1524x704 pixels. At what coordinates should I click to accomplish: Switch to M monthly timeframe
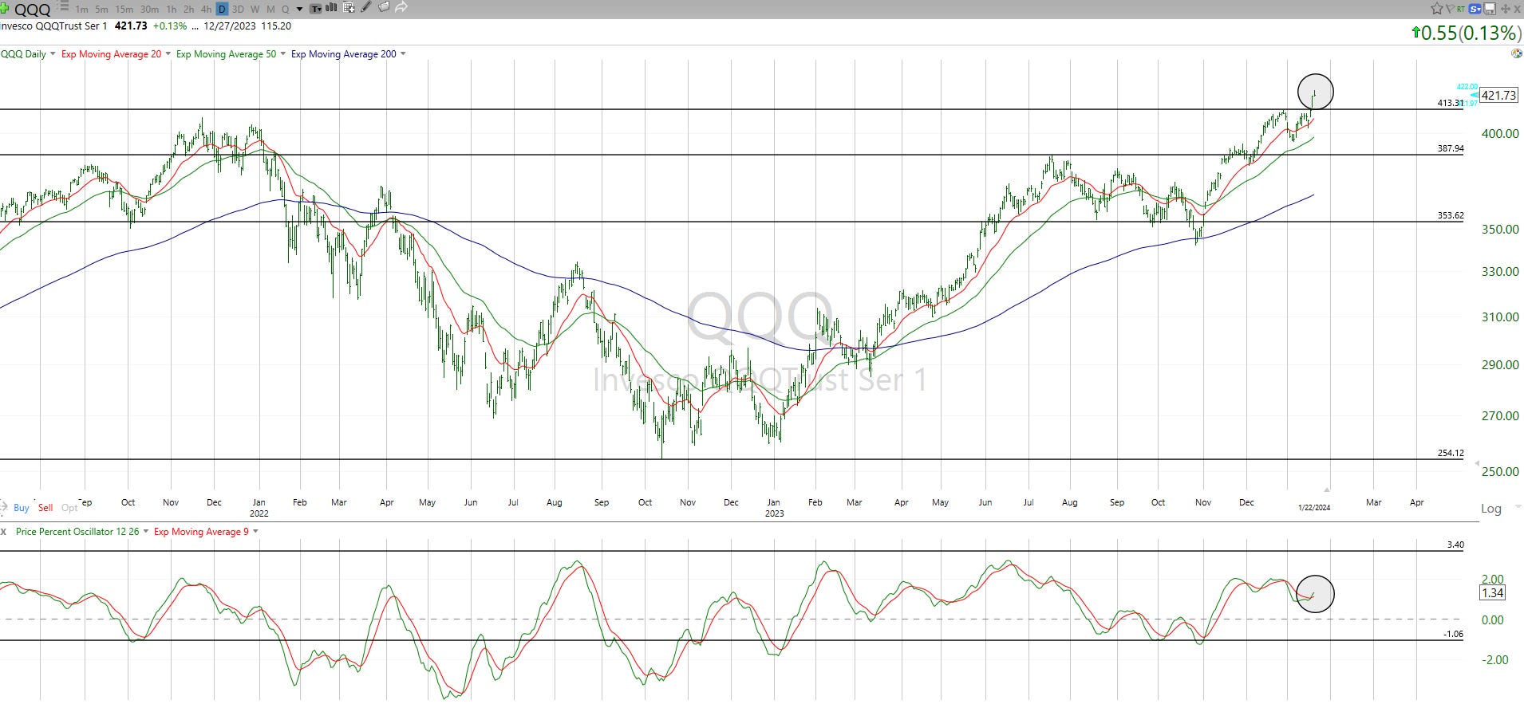click(x=270, y=10)
